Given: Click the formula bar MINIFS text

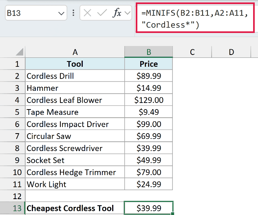Looking at the screenshot, I should coord(195,19).
